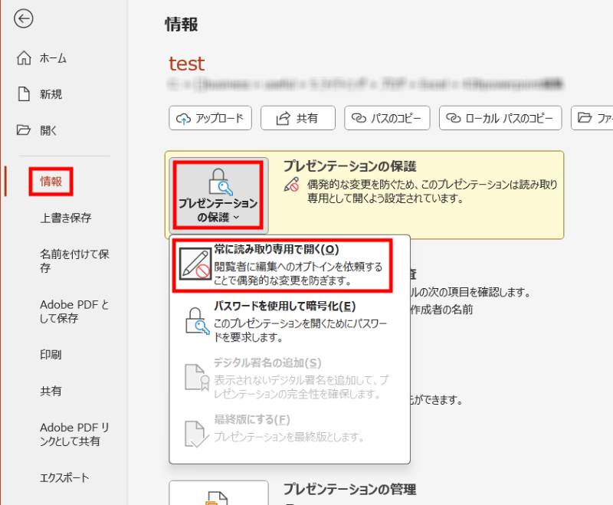Click the アップロード cloud icon
This screenshot has height=505, width=613.
point(184,117)
